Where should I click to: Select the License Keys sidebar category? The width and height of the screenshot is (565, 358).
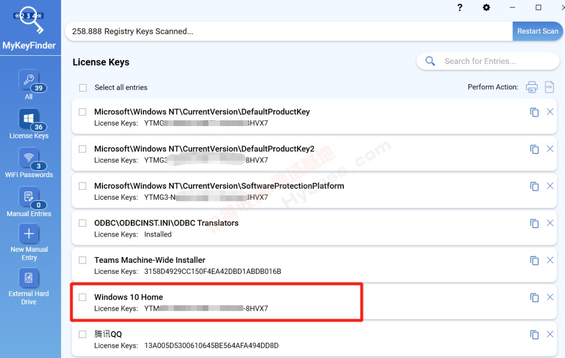click(x=29, y=124)
